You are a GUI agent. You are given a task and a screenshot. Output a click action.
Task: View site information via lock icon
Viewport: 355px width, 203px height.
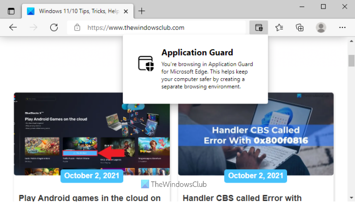77,27
